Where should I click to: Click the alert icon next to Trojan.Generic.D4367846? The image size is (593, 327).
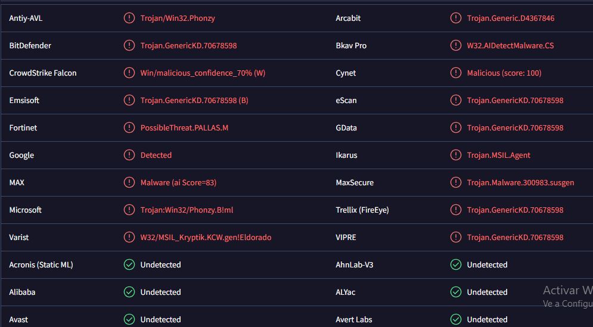[456, 18]
